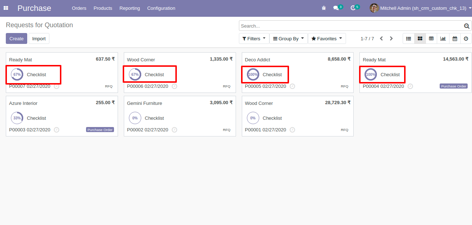The image size is (472, 225).
Task: Click the 28,729.30 ₹ amount
Action: 338,102
